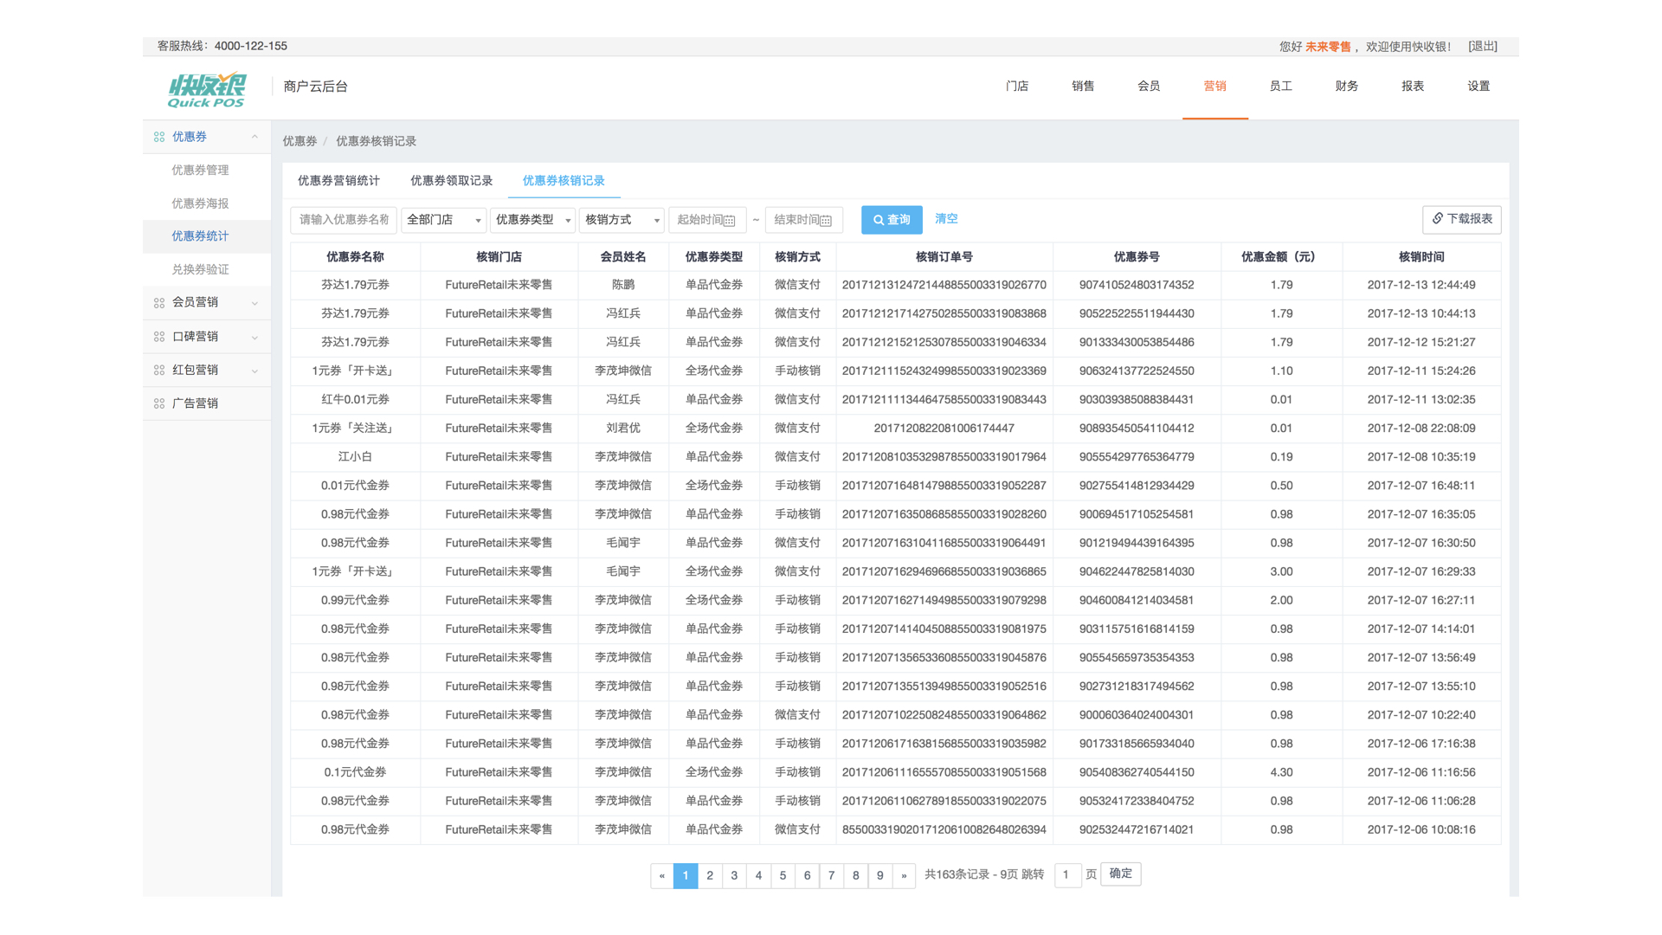Screen dimensions: 1662x935
Task: Open the 销售 top navigation menu
Action: pyautogui.click(x=1083, y=86)
